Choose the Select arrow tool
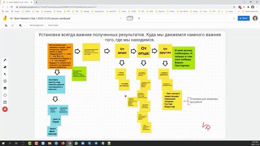This screenshot has width=260, height=146. coord(5,74)
